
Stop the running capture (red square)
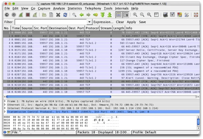[28, 15]
